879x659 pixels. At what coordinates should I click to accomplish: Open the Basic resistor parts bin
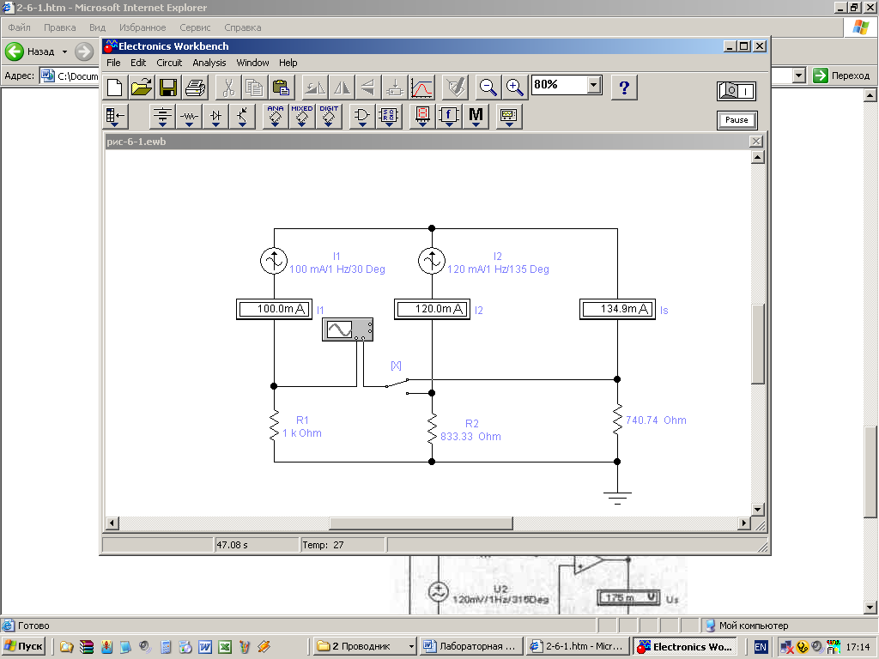click(189, 117)
